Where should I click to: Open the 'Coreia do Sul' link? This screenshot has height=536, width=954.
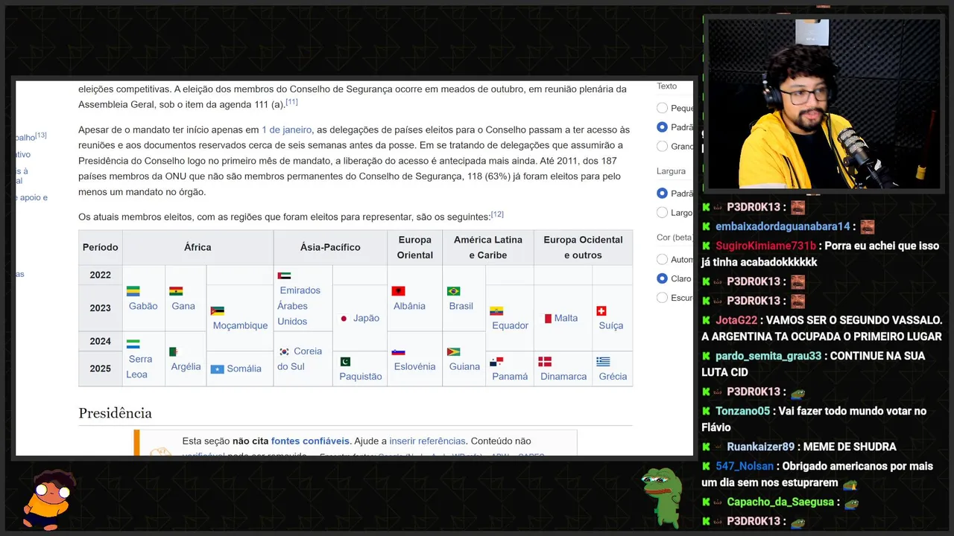coord(300,359)
